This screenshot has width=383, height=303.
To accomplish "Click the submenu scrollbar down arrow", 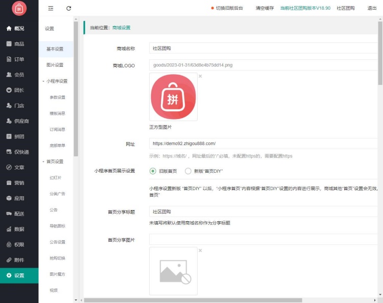I will [76, 300].
